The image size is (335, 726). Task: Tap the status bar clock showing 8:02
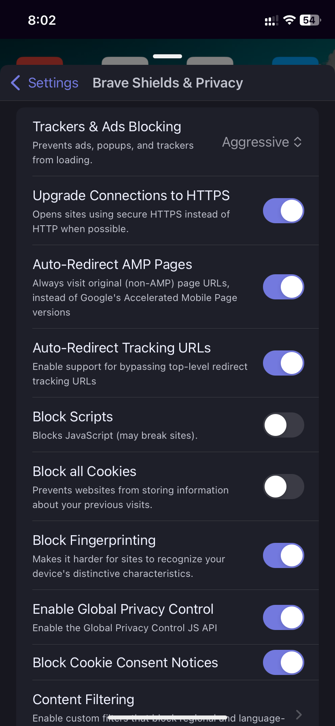(x=42, y=20)
